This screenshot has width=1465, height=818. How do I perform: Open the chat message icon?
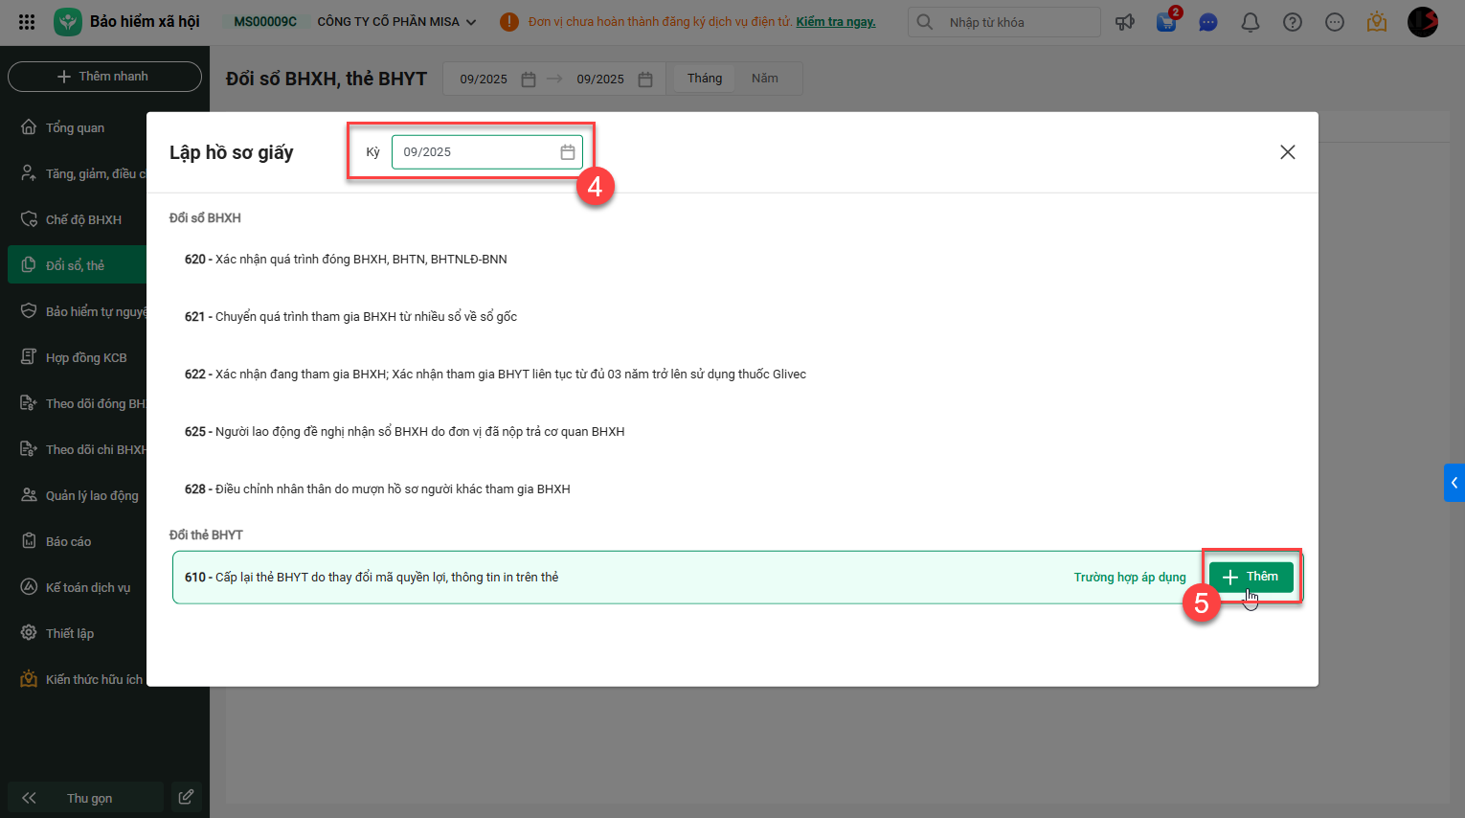tap(1208, 22)
